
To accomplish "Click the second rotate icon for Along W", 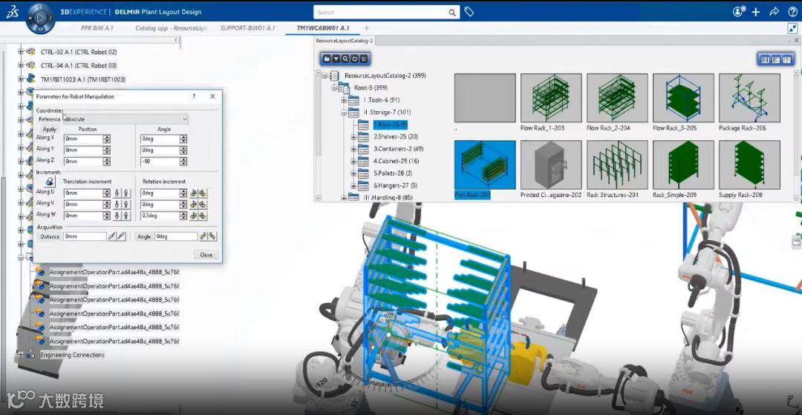I will click(203, 216).
